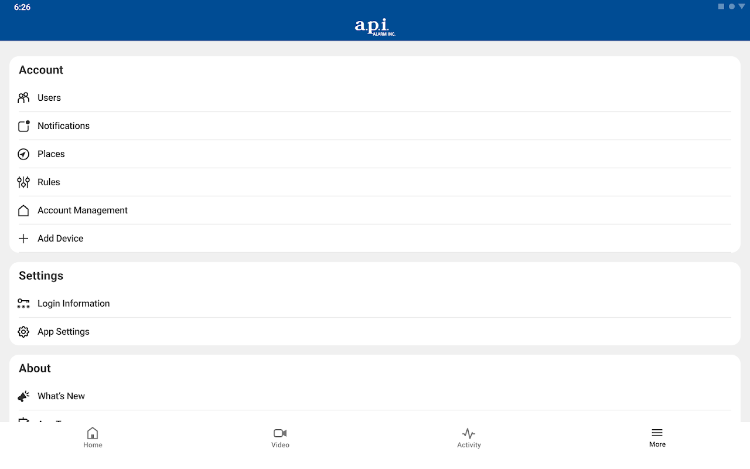750x469 pixels.
Task: Tap the Users people icon
Action: click(23, 98)
